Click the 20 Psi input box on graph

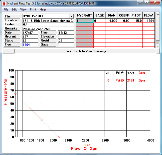point(109,73)
